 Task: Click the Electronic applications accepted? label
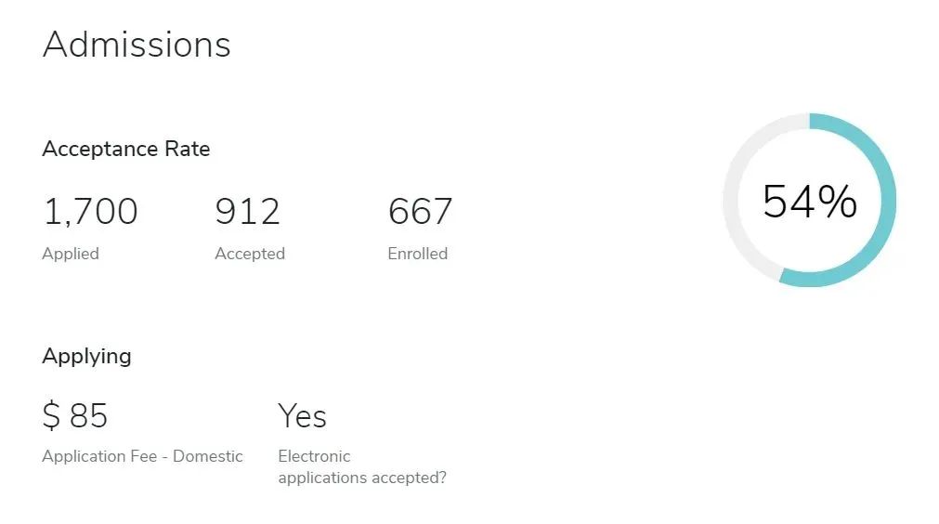click(362, 467)
